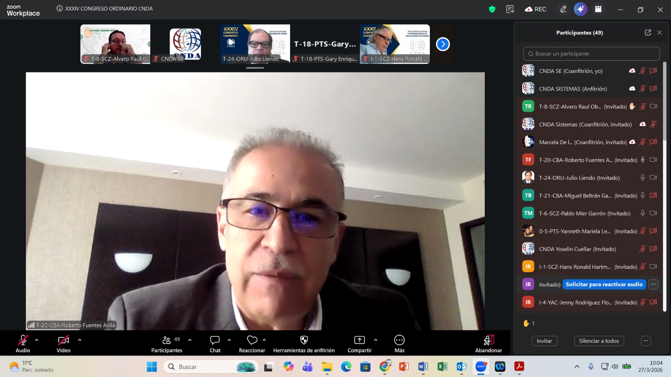Pop out the Participantes panel

(x=648, y=33)
